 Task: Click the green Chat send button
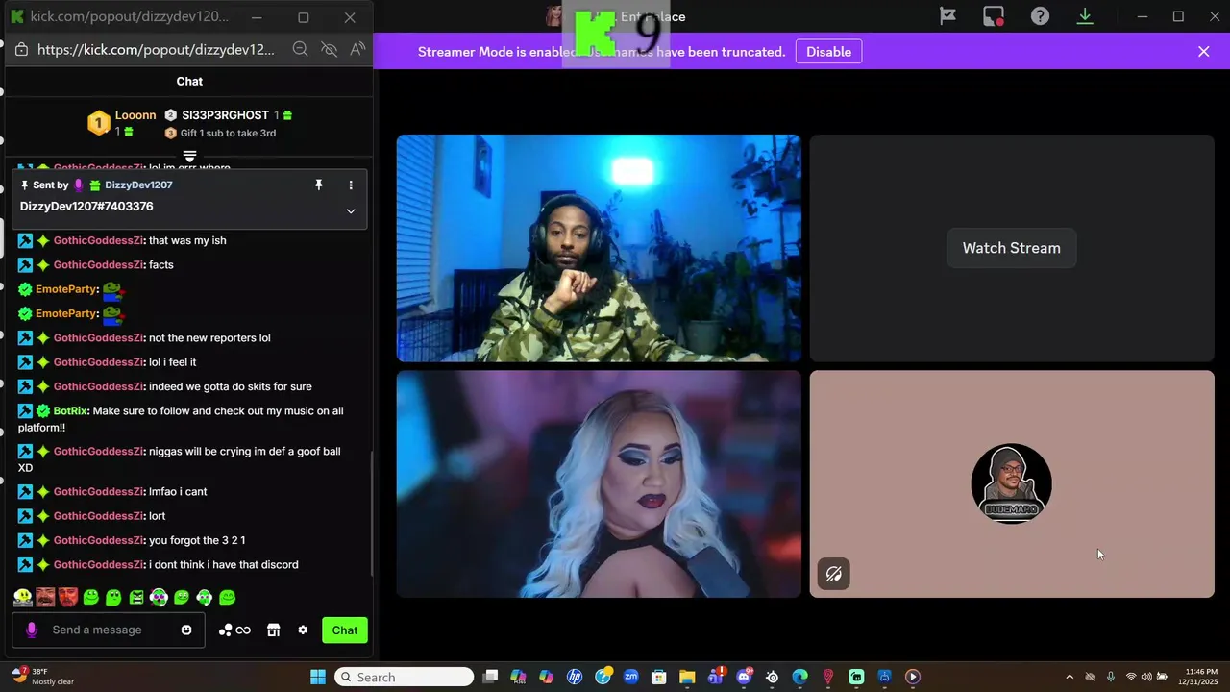click(x=345, y=630)
